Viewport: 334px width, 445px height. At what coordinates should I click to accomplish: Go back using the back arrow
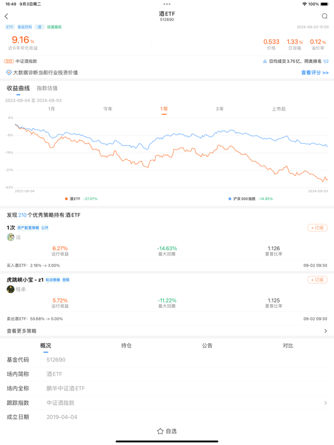[6, 16]
